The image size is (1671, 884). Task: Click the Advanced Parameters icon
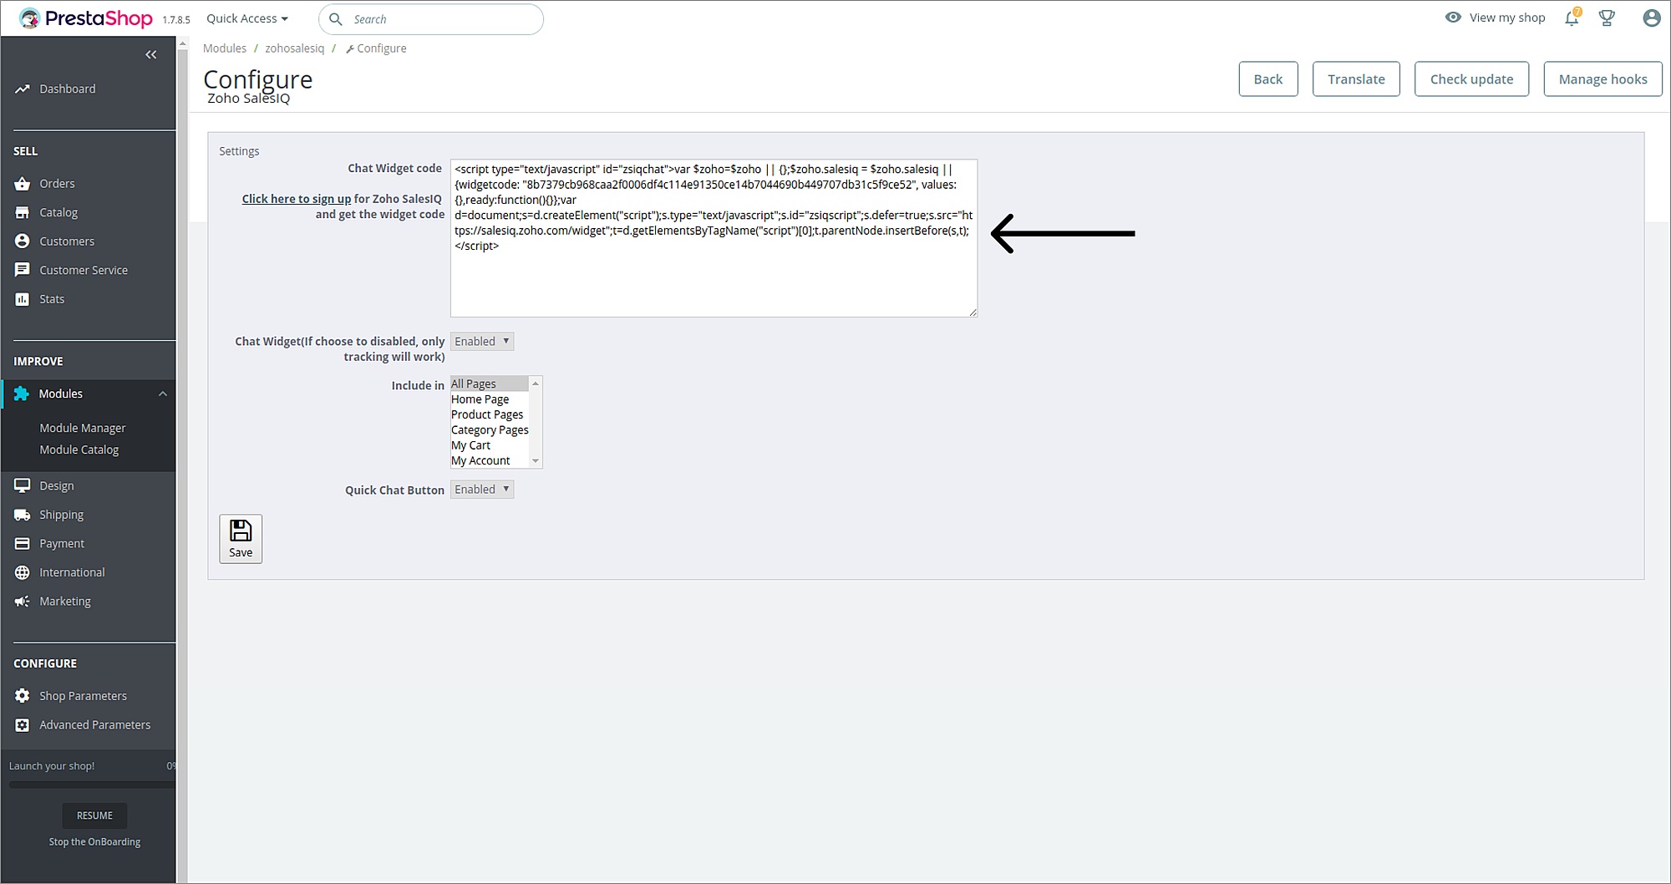point(23,725)
